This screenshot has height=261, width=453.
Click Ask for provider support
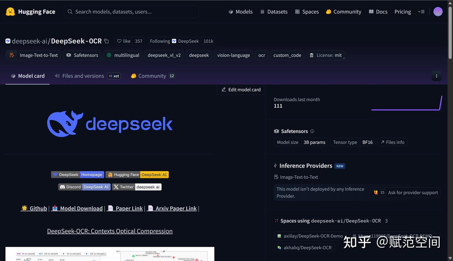pos(413,192)
